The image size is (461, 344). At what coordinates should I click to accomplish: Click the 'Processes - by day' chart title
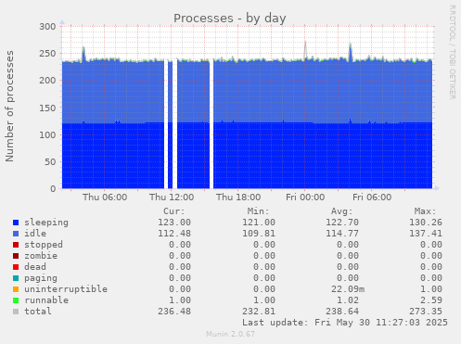(230, 19)
